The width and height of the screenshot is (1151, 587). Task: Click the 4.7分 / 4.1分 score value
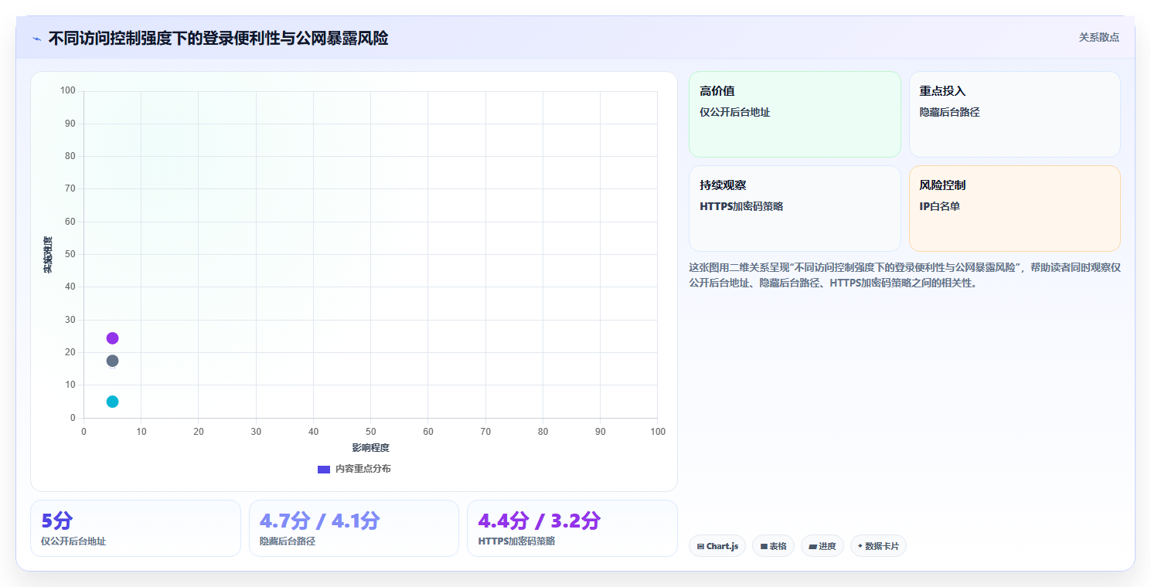point(319,521)
